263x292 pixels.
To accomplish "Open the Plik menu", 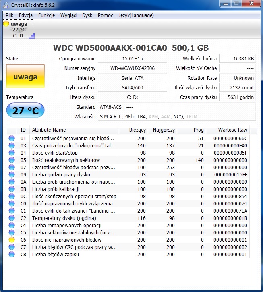I will tap(10, 15).
